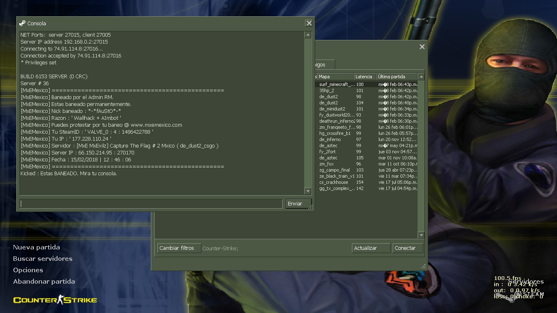Select the hg_crossfire_b1 server row
This screenshot has width=557, height=313.
click(367, 133)
